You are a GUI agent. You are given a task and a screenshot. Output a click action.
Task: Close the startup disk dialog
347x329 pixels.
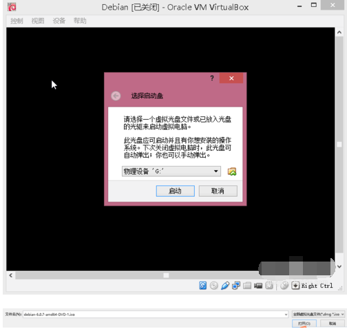pyautogui.click(x=231, y=78)
